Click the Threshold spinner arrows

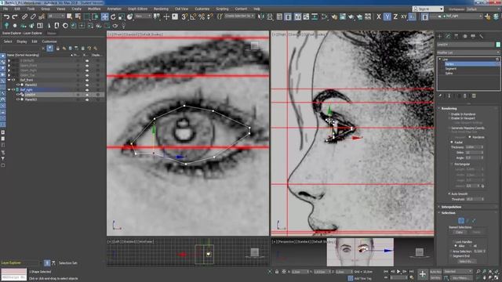(482, 199)
